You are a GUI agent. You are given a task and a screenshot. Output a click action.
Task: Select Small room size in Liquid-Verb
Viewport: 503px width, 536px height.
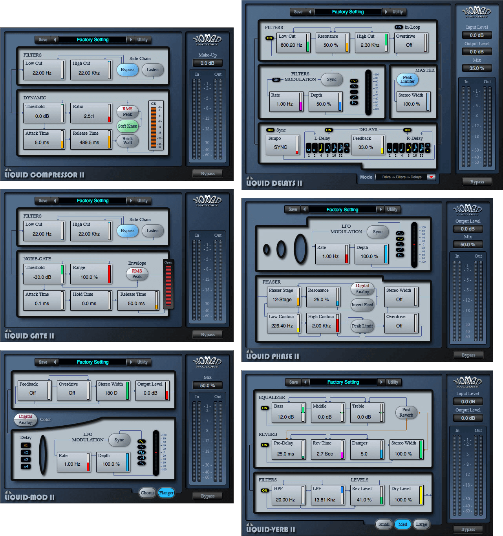pyautogui.click(x=384, y=524)
